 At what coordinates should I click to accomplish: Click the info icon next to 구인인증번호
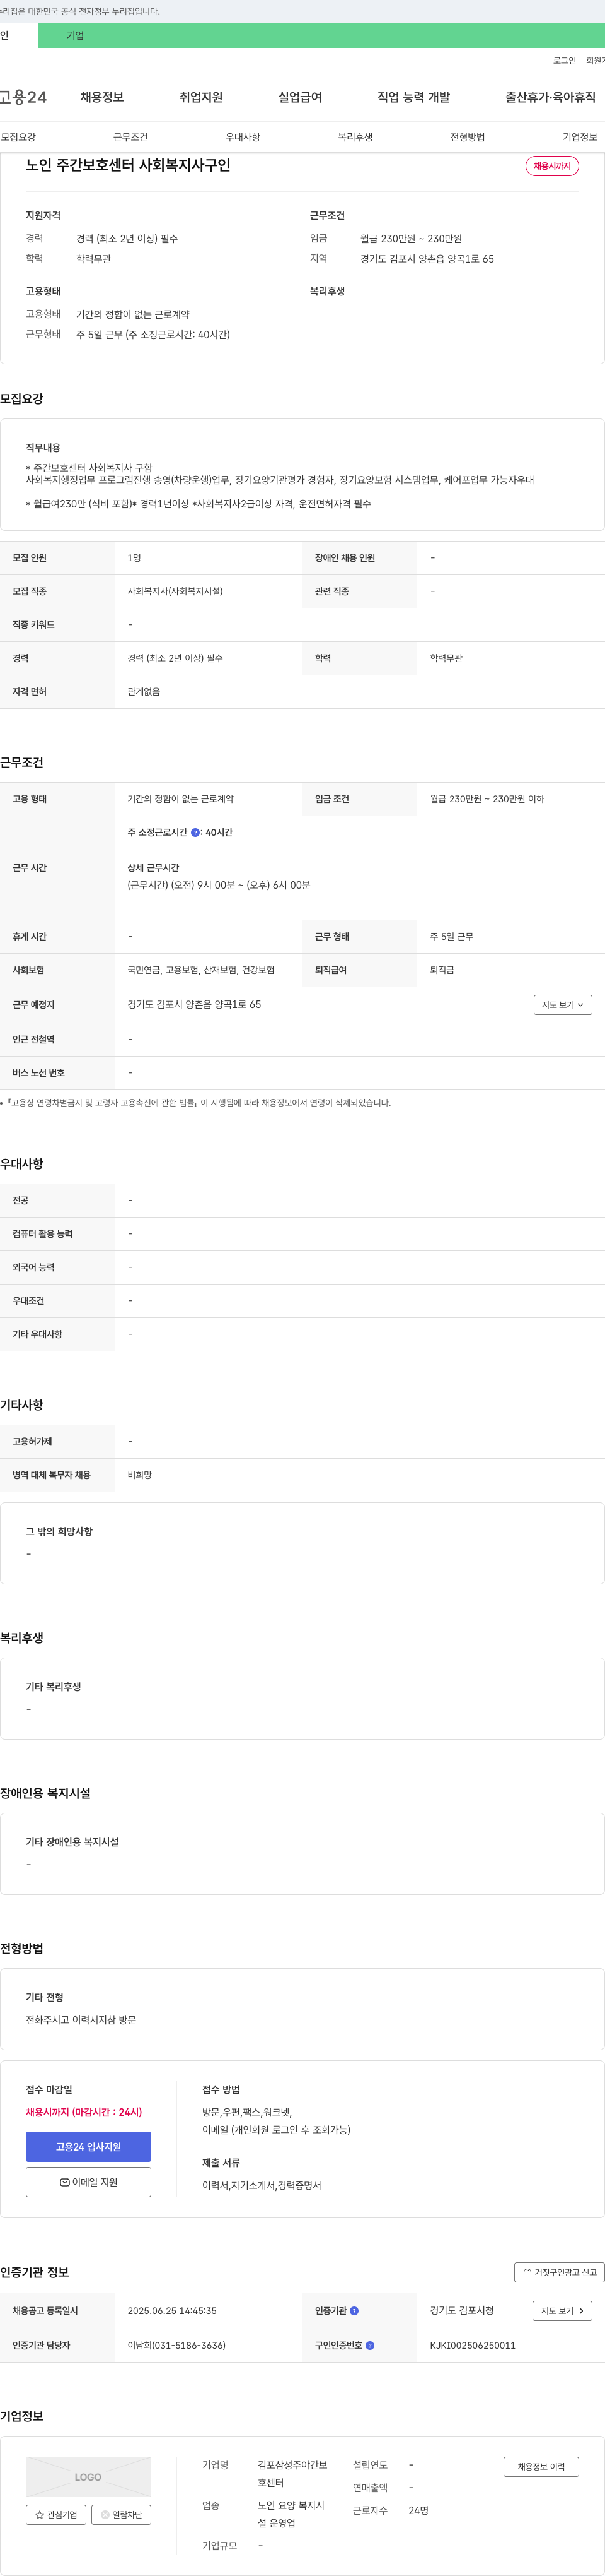(371, 2345)
